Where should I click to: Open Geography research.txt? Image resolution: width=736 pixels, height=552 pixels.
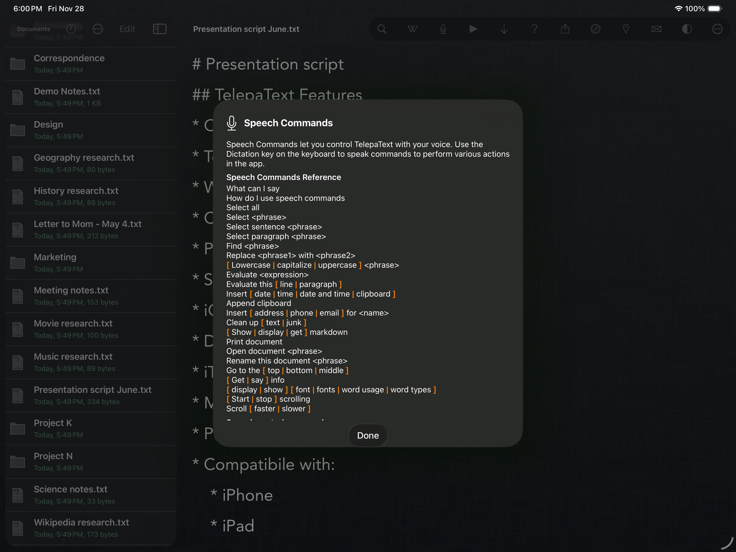point(91,163)
